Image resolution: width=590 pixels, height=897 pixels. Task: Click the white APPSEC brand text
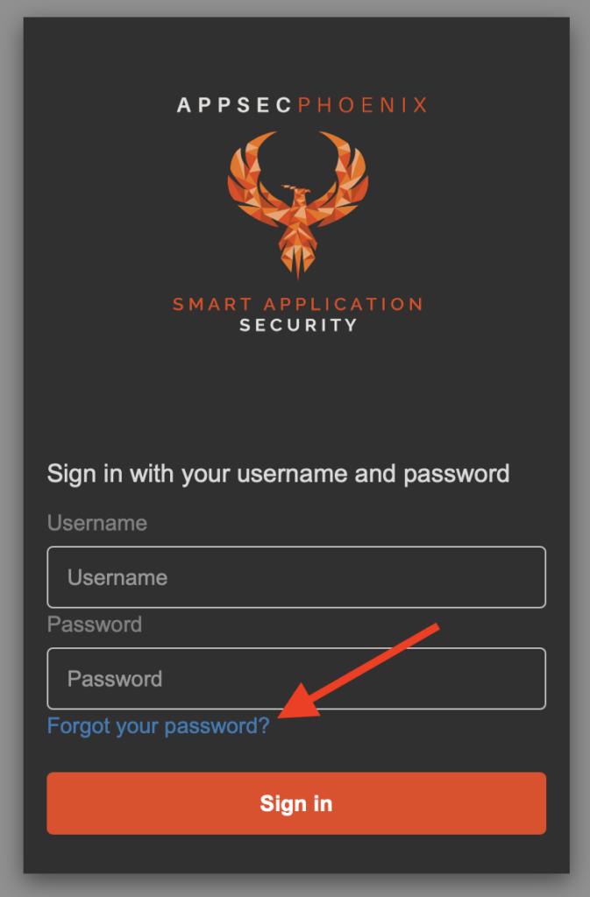(x=235, y=105)
